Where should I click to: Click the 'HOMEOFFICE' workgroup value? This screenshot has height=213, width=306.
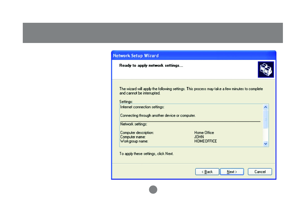point(206,141)
